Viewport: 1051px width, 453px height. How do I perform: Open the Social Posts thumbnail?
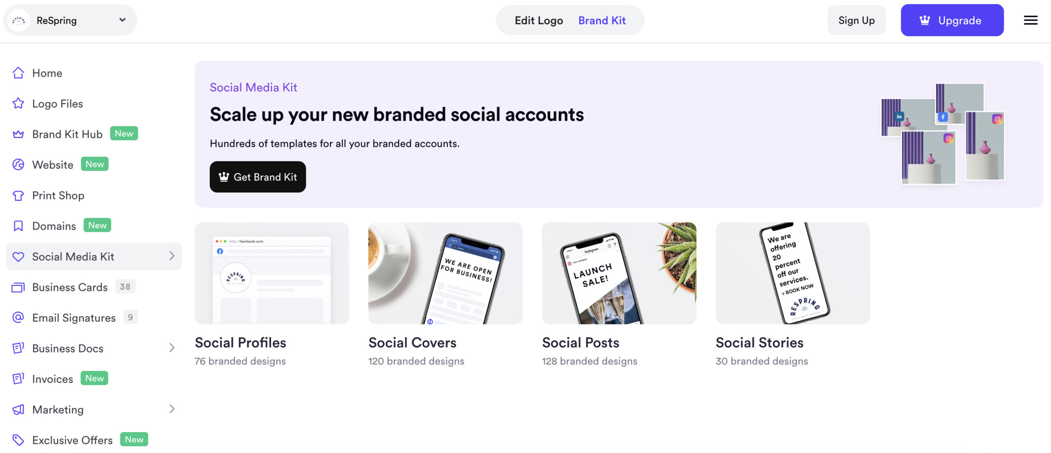click(619, 273)
